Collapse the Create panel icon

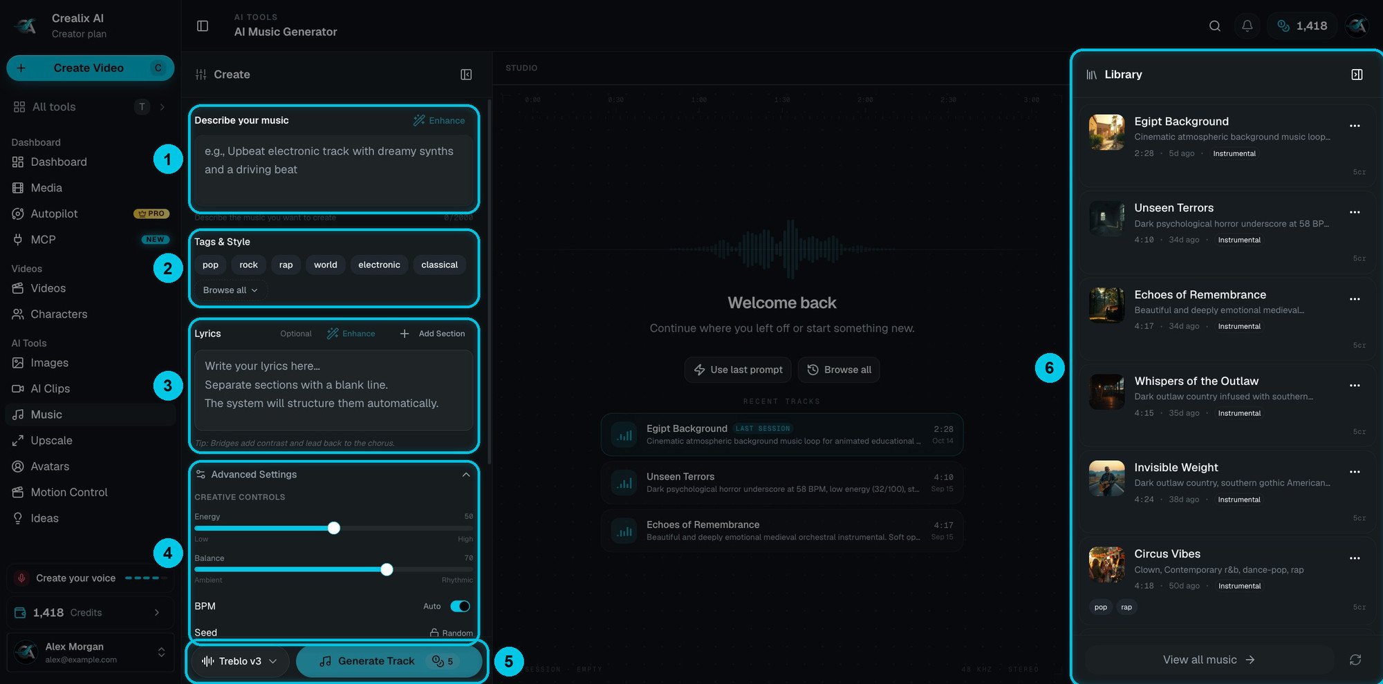pos(466,75)
